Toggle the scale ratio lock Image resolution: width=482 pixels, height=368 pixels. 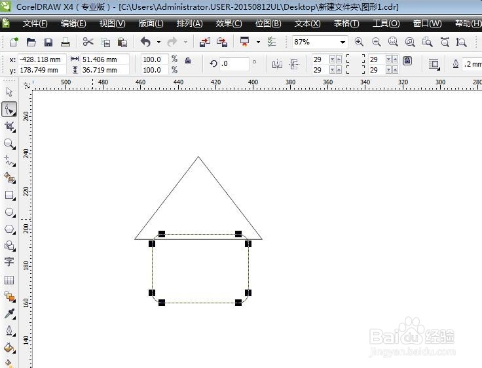coord(188,61)
